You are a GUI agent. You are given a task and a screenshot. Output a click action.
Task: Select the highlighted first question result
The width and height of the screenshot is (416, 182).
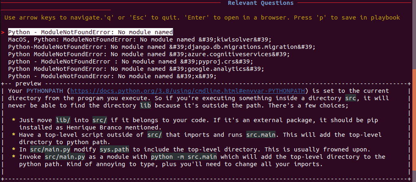tap(90, 32)
